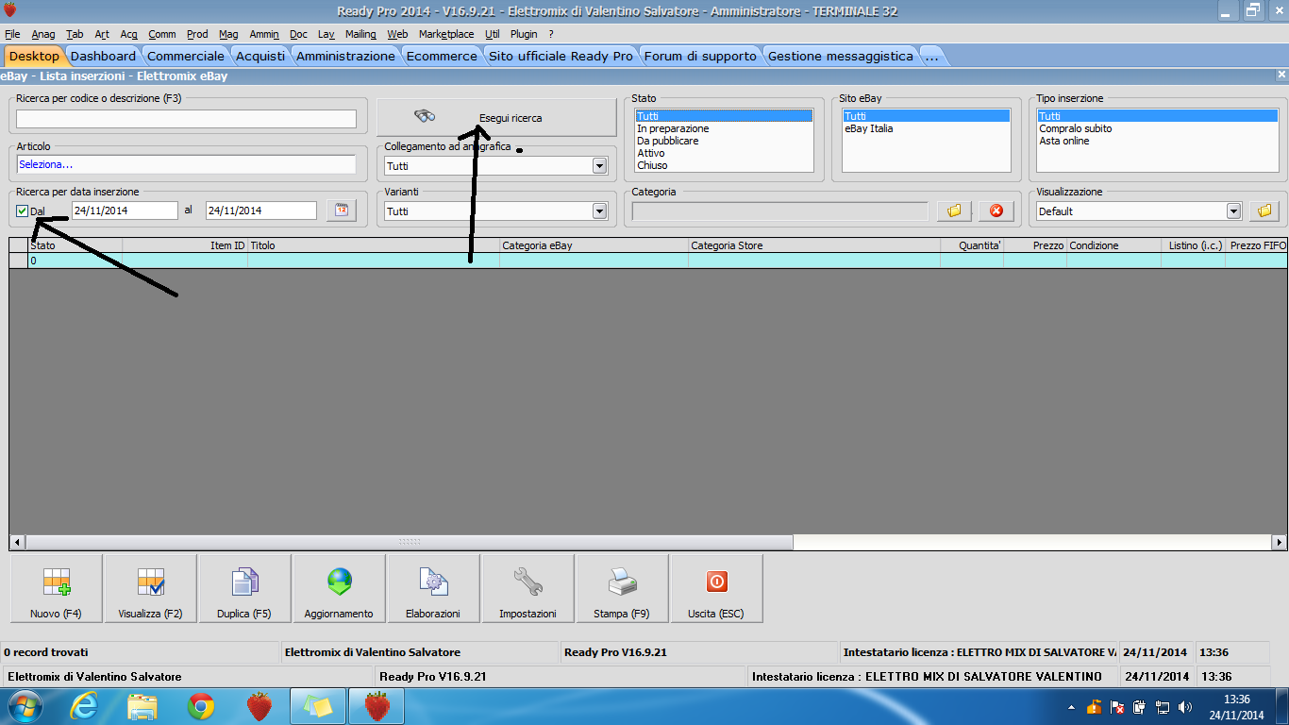This screenshot has width=1289, height=725.
Task: Open the Marketplace menu
Action: tap(446, 34)
